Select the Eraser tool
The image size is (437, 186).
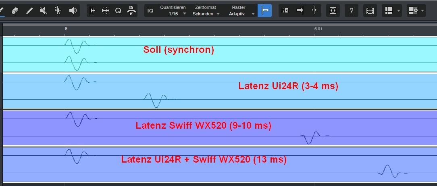click(15, 11)
